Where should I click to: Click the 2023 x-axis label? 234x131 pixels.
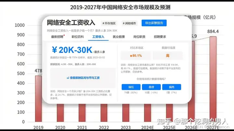(126, 127)
